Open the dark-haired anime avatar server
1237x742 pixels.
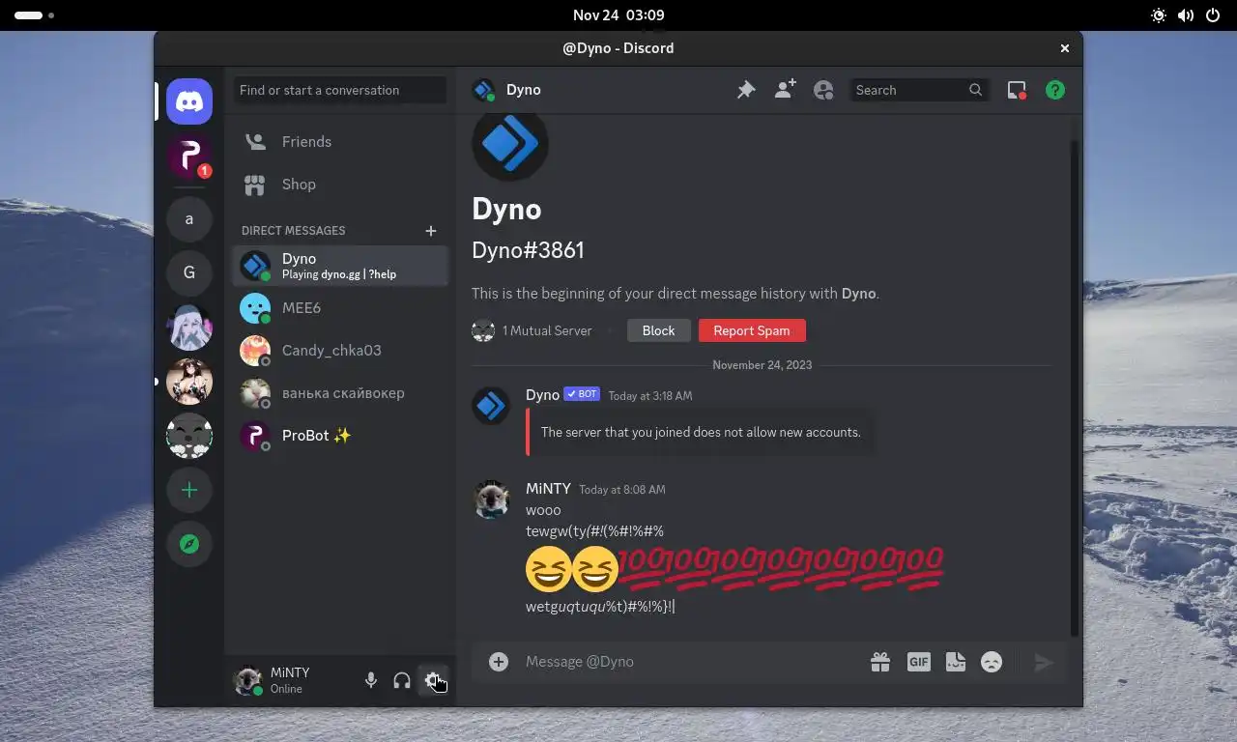pos(189,382)
